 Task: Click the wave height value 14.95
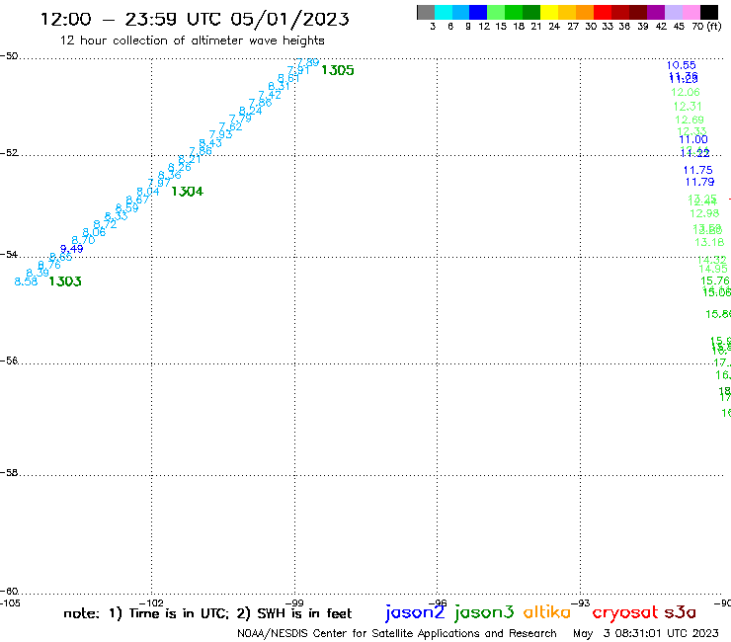coord(713,269)
